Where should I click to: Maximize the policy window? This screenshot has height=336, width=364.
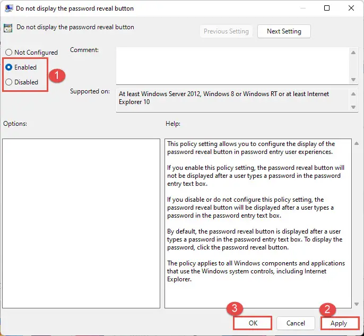327,8
